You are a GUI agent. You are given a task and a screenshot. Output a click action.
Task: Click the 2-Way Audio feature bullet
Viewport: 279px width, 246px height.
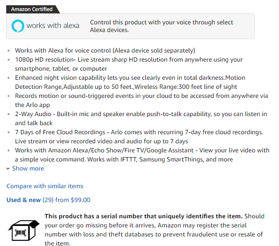[x=141, y=118]
